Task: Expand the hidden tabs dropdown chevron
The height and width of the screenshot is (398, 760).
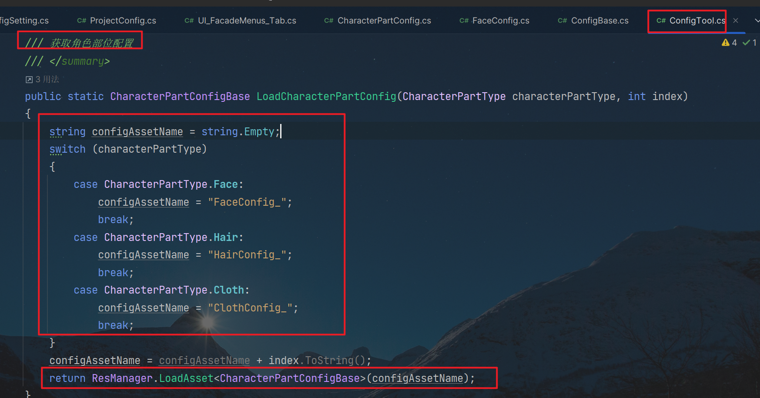Action: point(757,20)
